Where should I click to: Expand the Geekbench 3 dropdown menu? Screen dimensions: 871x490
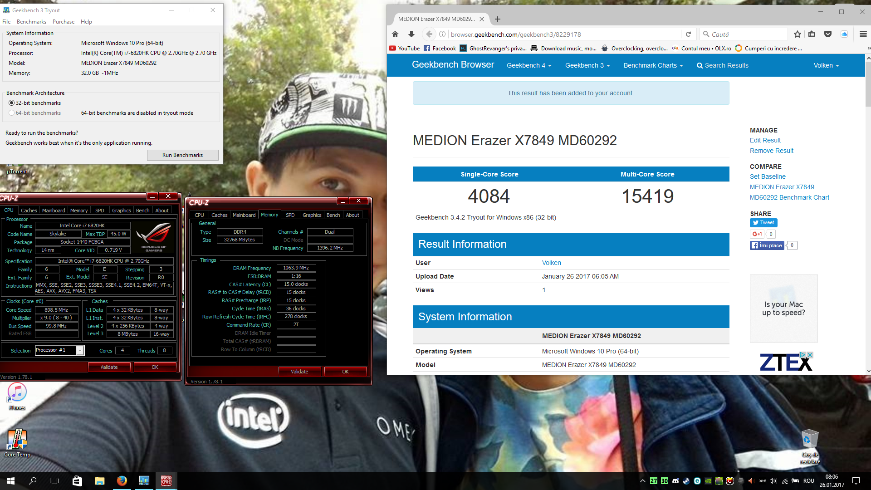tap(587, 65)
